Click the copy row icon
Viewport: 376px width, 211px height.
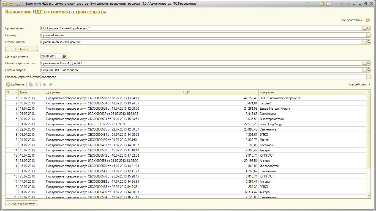[31, 84]
